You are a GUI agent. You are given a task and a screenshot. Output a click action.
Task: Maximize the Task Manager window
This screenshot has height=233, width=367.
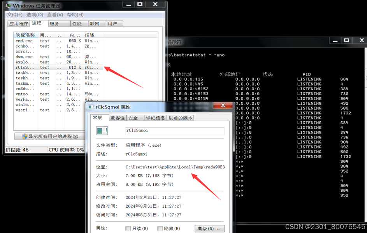pos(140,4)
